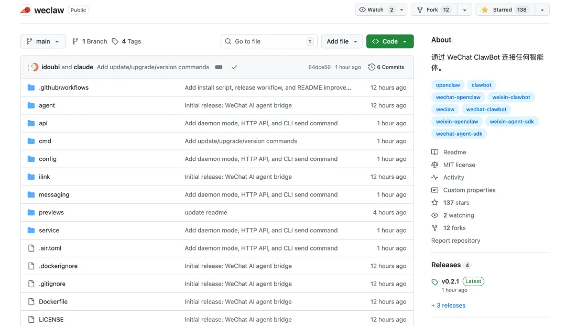
Task: Open the + 3 releases link
Action: (x=448, y=306)
